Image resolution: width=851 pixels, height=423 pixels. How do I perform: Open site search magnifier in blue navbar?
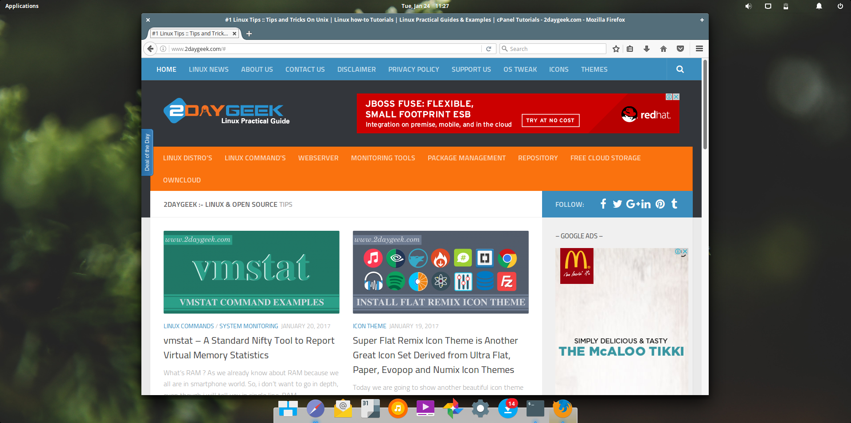[680, 70]
